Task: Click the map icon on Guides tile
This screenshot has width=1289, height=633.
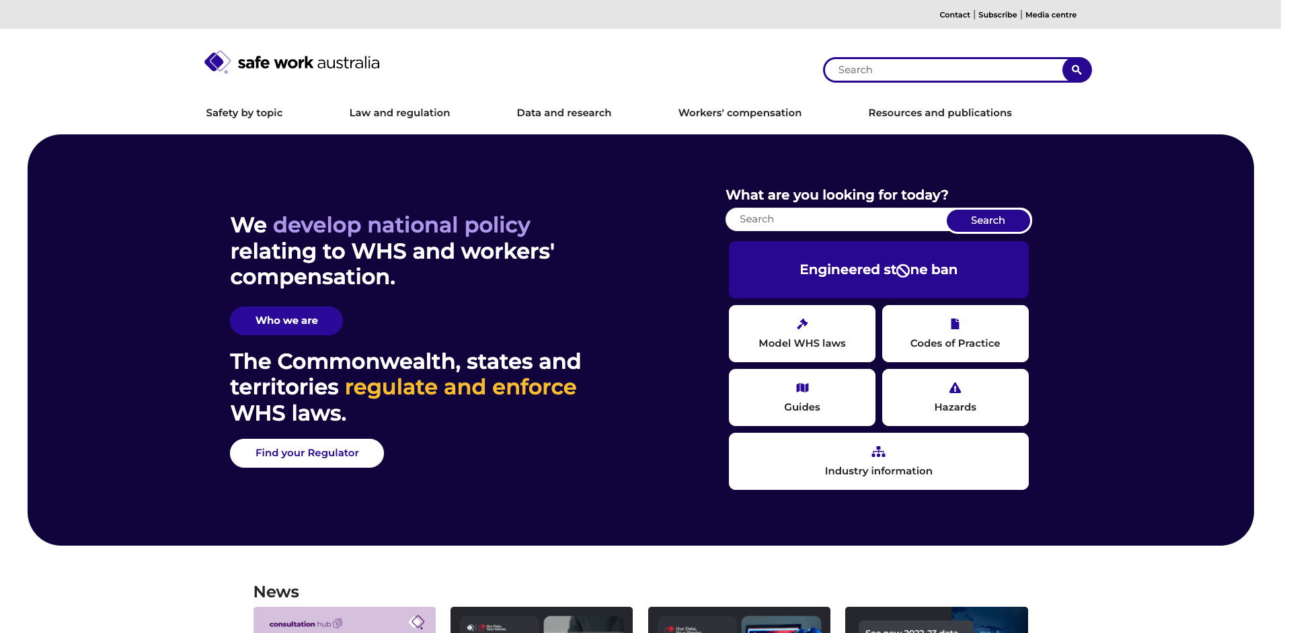Action: (802, 388)
